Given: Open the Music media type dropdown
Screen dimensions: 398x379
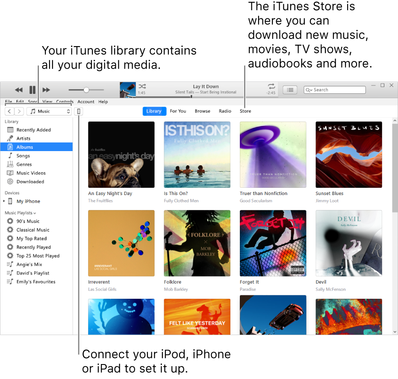Looking at the screenshot, I should pos(49,111).
